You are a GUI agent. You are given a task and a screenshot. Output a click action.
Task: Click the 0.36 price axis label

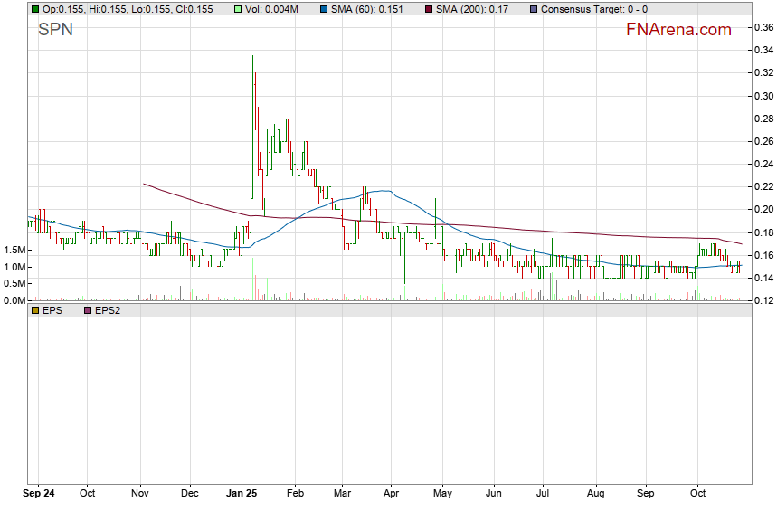[763, 28]
